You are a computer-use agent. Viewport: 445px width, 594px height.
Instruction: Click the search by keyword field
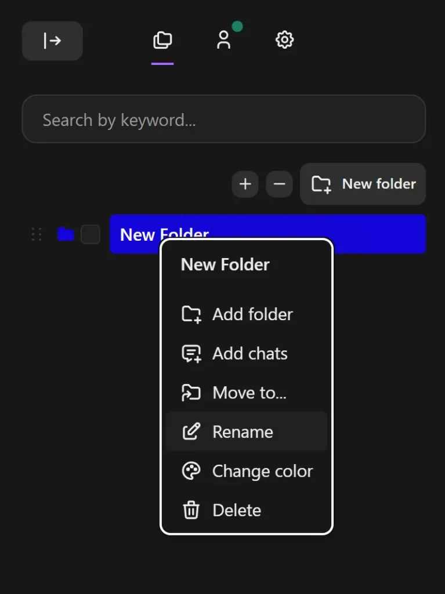(x=223, y=119)
